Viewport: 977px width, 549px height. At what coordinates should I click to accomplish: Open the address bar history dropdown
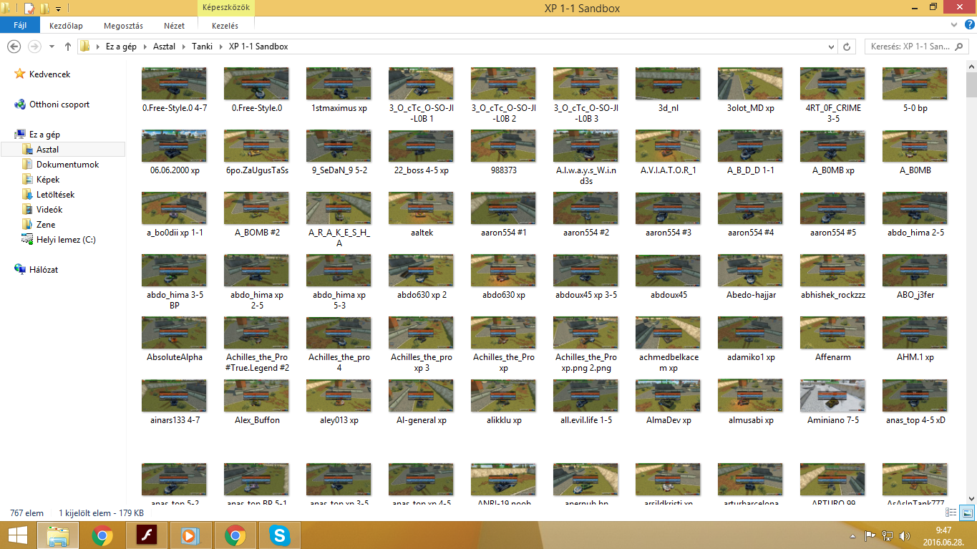830,47
